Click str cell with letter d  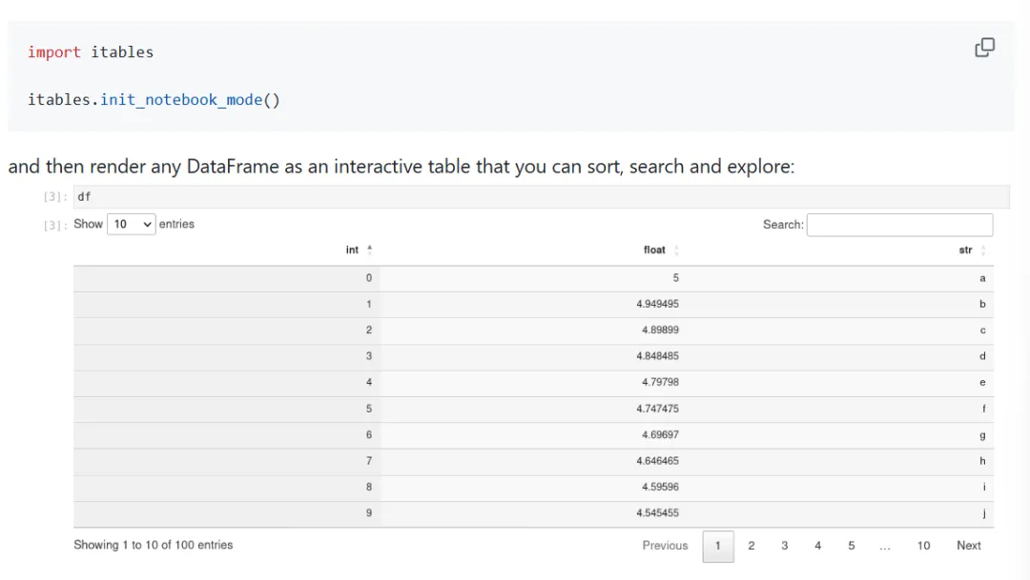click(982, 355)
